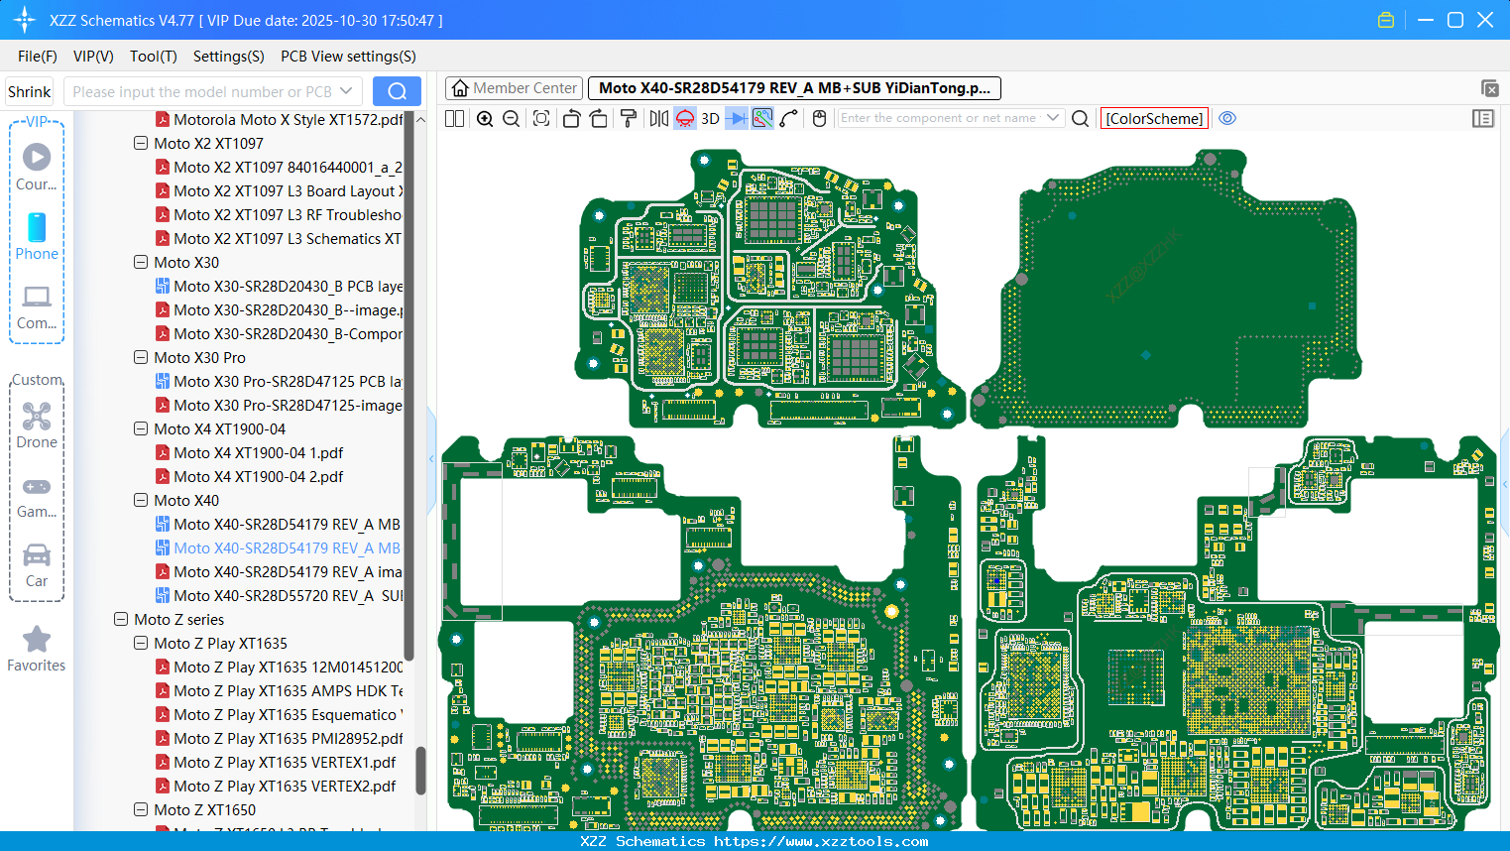
Task: Switch to 3D board view
Action: point(710,118)
